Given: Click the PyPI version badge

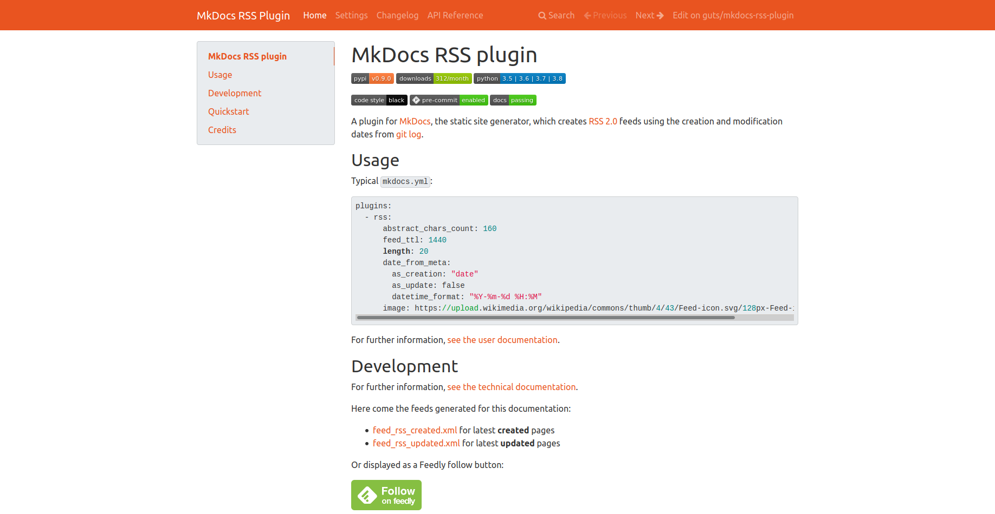Looking at the screenshot, I should point(372,78).
